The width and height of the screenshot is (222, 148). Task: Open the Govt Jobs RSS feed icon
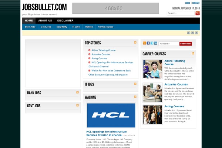[77, 105]
